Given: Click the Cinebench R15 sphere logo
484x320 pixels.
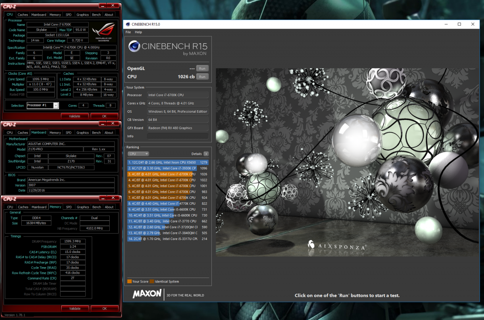Looking at the screenshot, I should tap(134, 46).
